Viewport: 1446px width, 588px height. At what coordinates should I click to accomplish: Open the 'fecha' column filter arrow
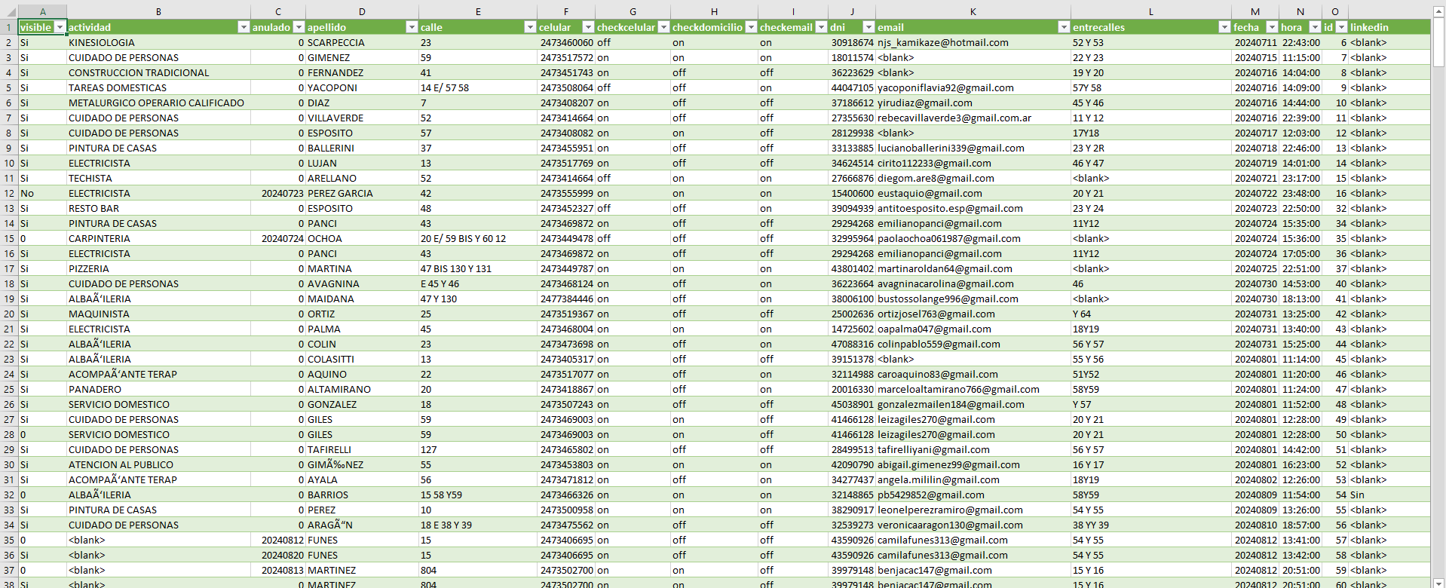click(1272, 27)
